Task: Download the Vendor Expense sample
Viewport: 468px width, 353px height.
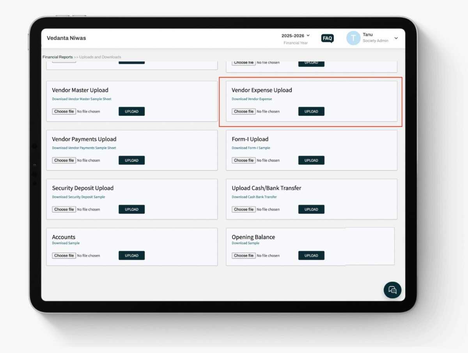Action: click(x=252, y=99)
